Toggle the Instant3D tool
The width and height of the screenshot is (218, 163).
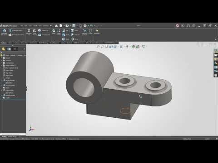pyautogui.click(x=97, y=32)
